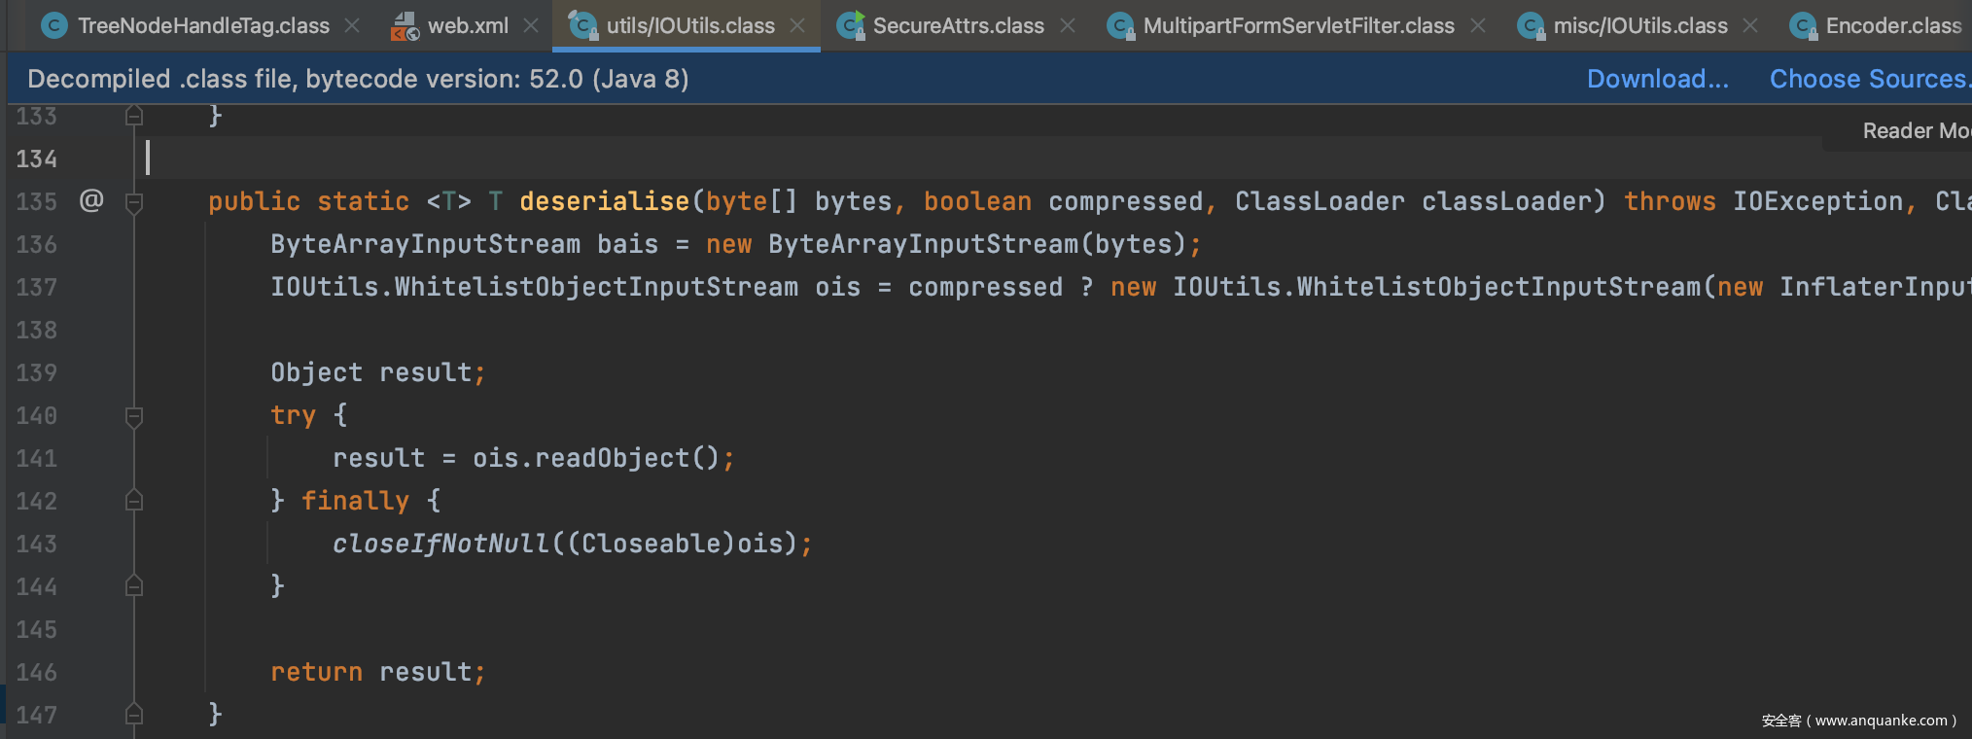Close the utils/IOUtils.class tab
The width and height of the screenshot is (1972, 739).
(798, 26)
